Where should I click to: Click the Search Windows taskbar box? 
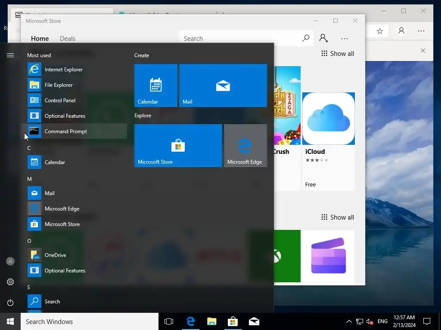click(x=90, y=321)
